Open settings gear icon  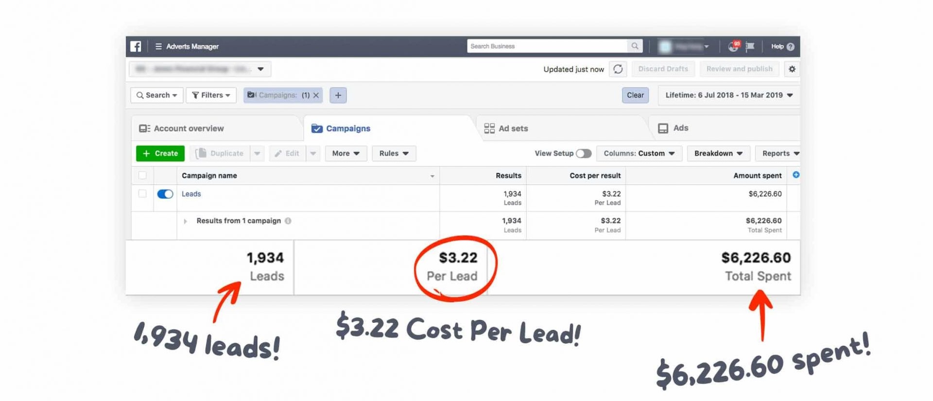792,69
